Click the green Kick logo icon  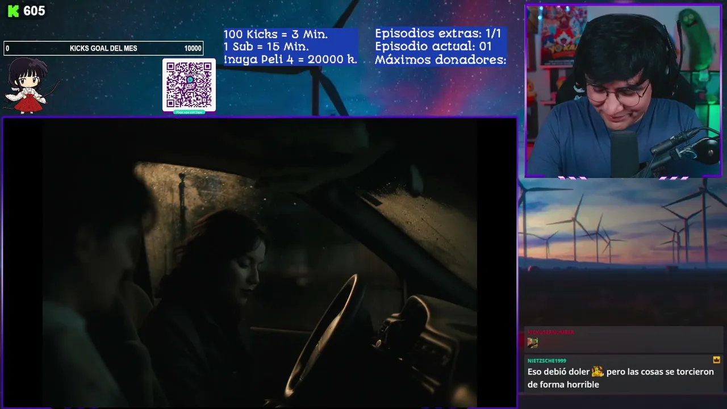click(x=13, y=11)
